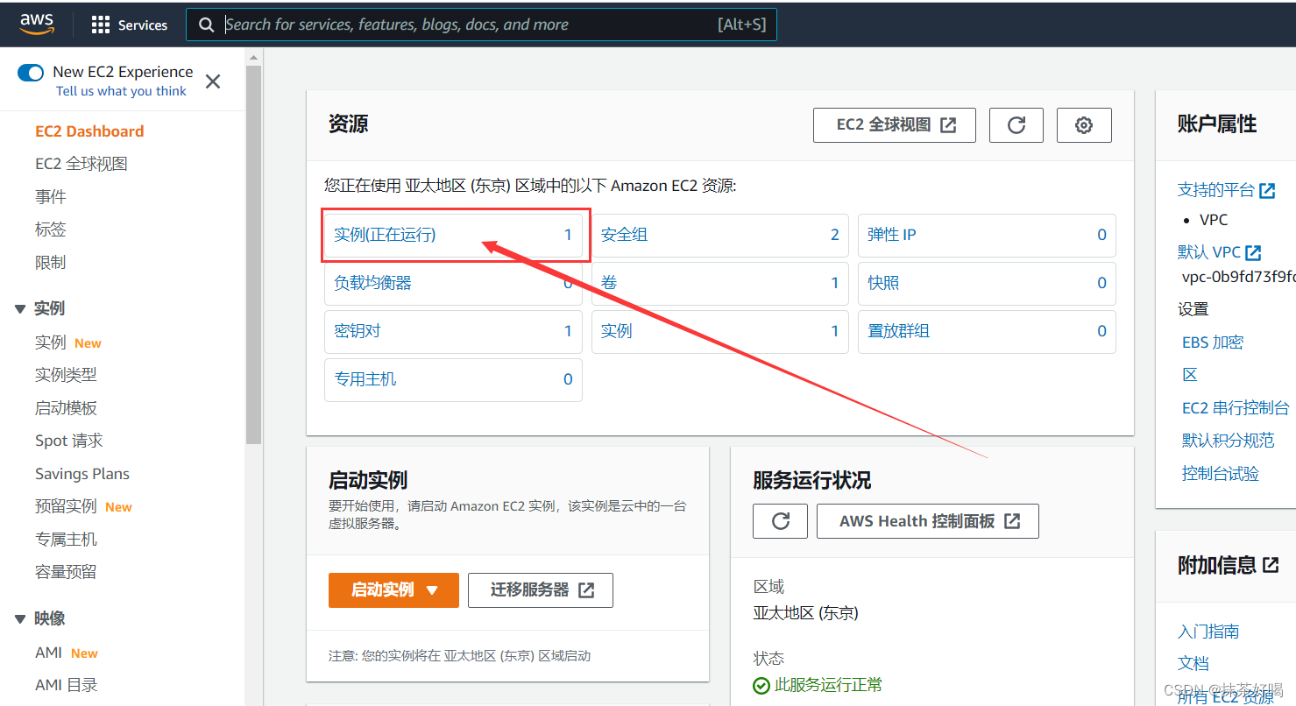
Task: Open AMI 目录 in the sidebar
Action: tap(67, 685)
